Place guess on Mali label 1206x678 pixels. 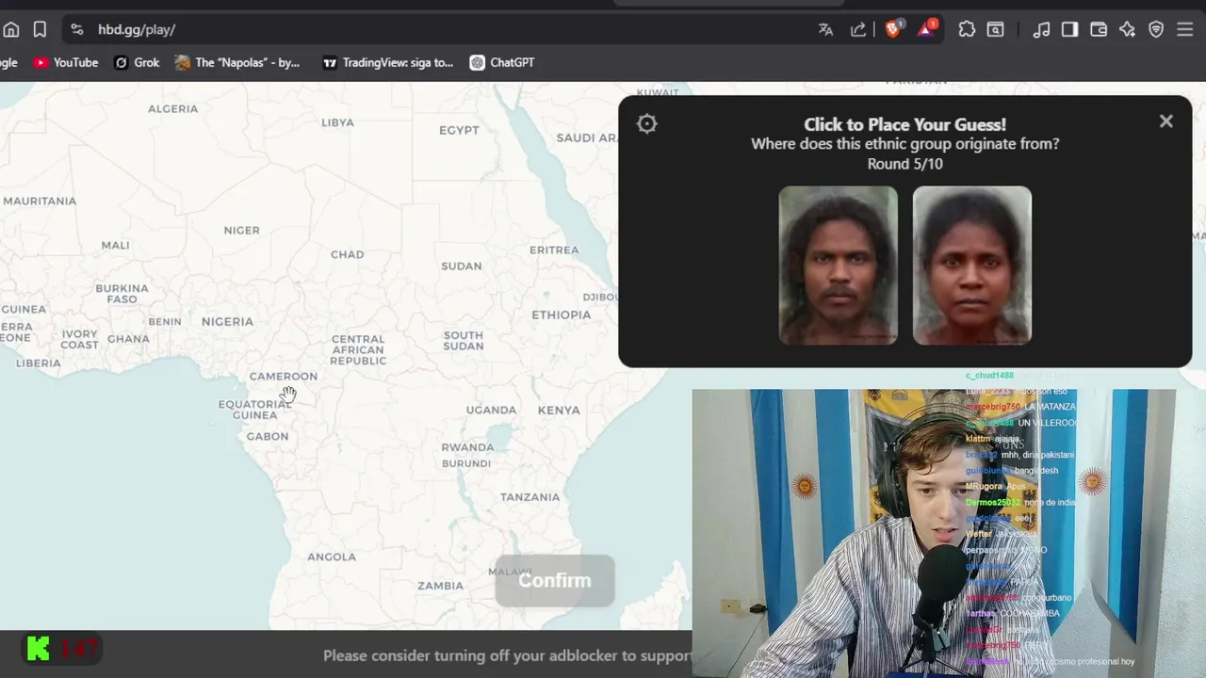(x=115, y=245)
